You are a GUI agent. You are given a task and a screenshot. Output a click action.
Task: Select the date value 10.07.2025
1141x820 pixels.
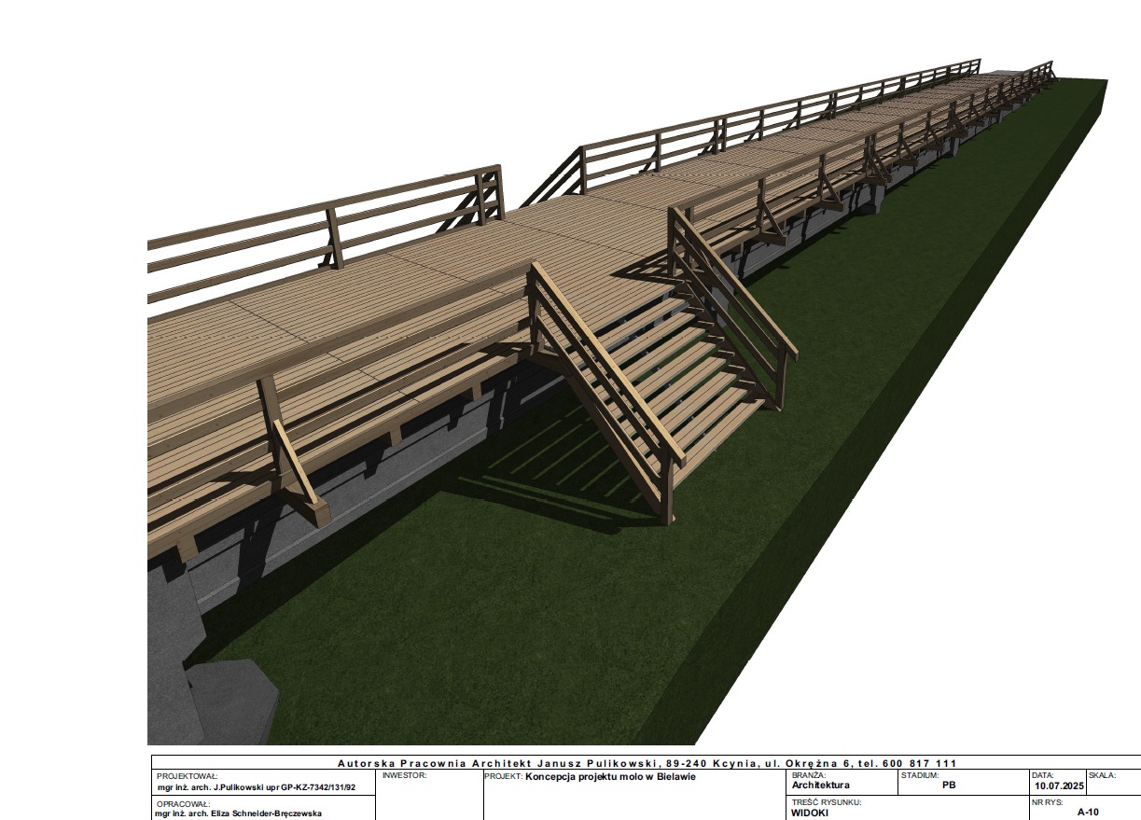1058,786
